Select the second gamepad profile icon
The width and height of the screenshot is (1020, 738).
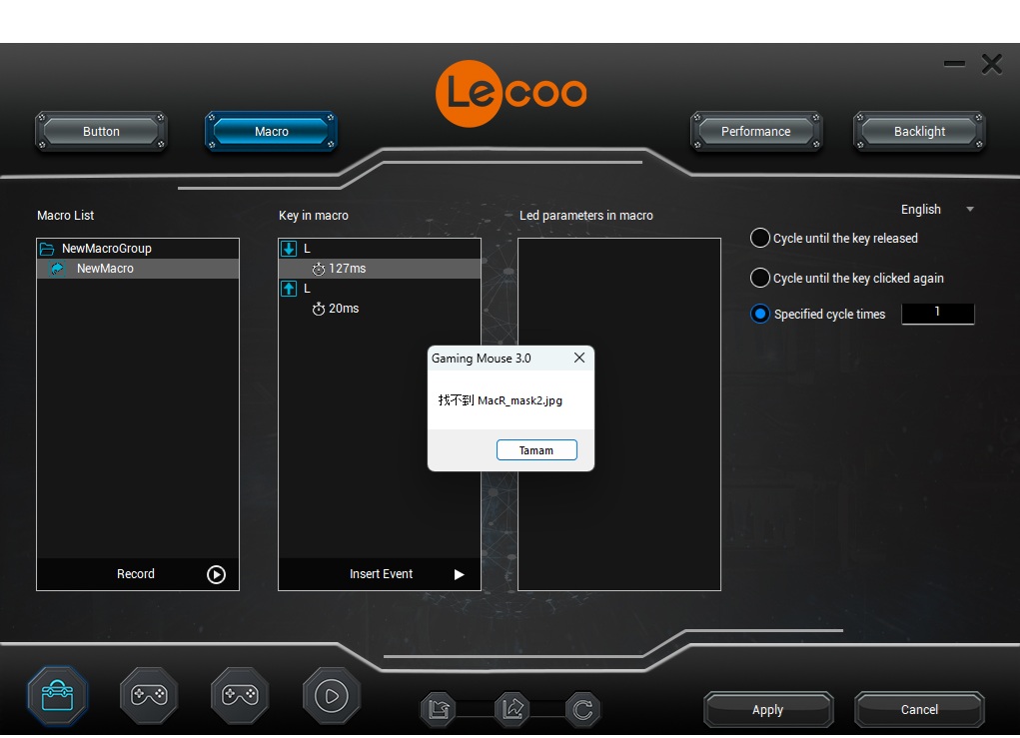(x=240, y=696)
